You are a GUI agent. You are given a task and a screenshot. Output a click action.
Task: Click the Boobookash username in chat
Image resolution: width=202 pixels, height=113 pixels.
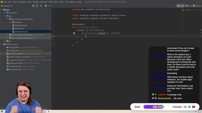tap(165, 98)
